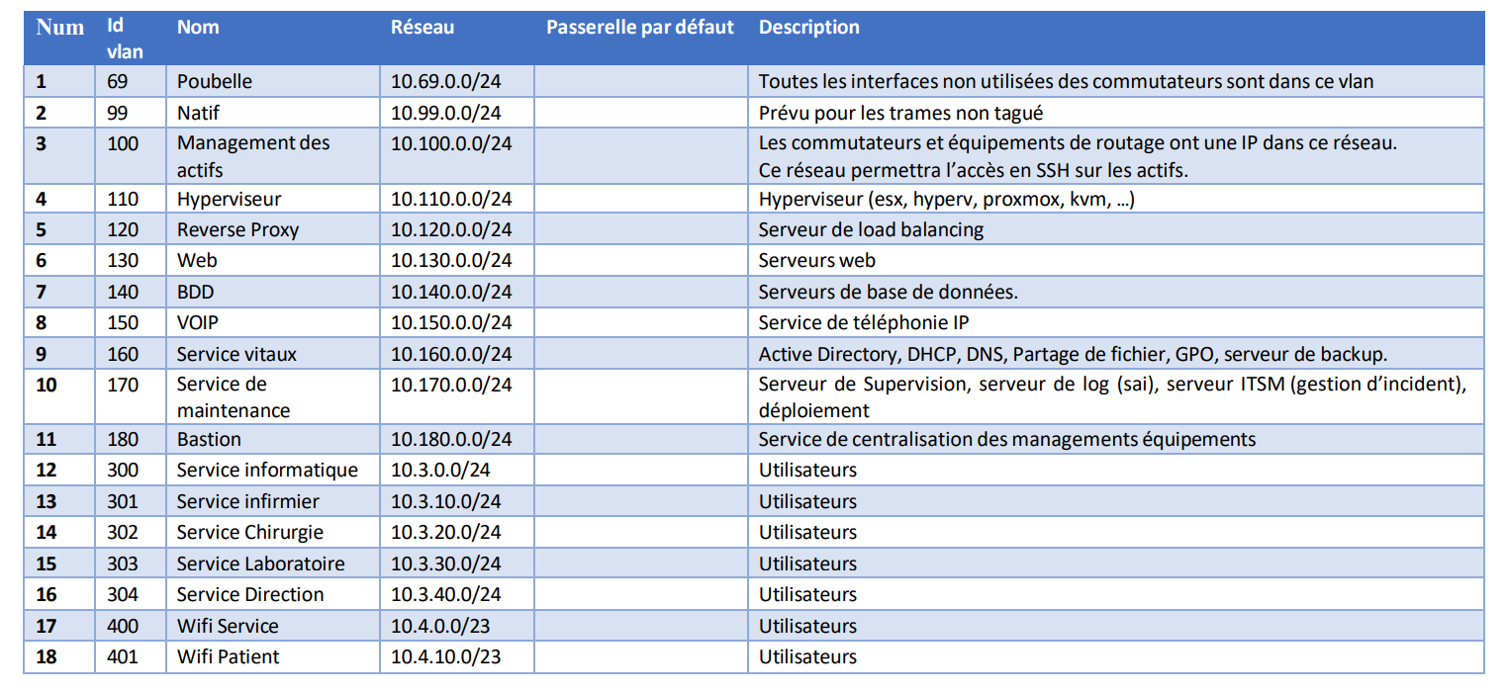This screenshot has height=695, width=1506.
Task: Select the "Poubelle" VLAN name cell
Action: click(215, 81)
